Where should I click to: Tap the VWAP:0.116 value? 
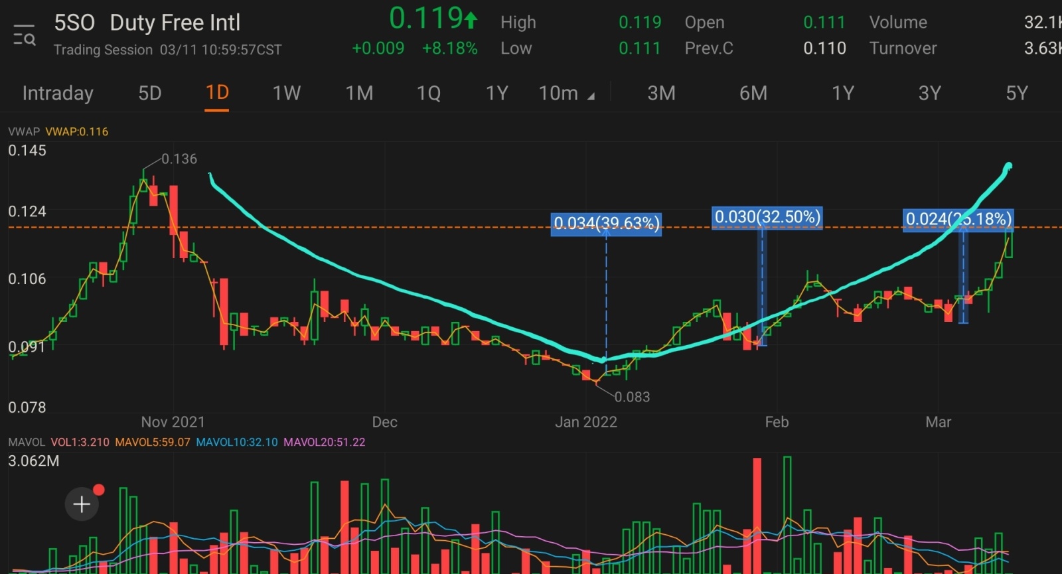[x=77, y=131]
